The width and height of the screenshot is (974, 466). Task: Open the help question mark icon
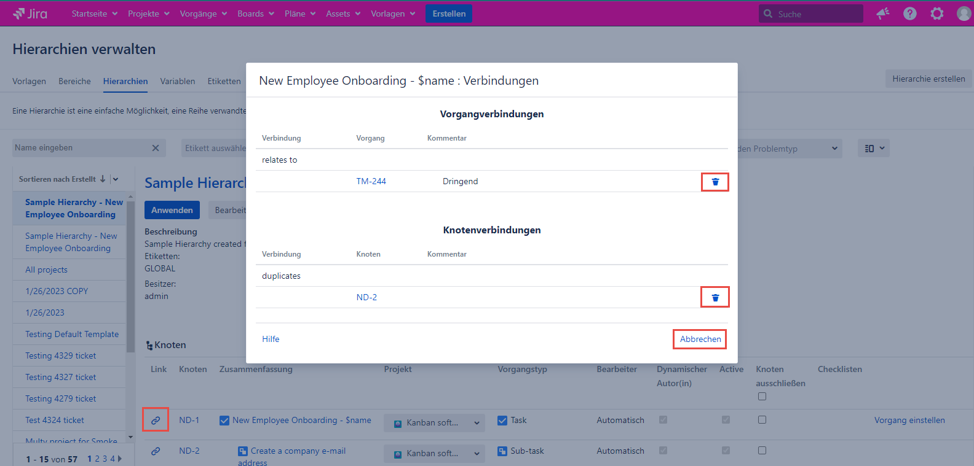coord(909,14)
